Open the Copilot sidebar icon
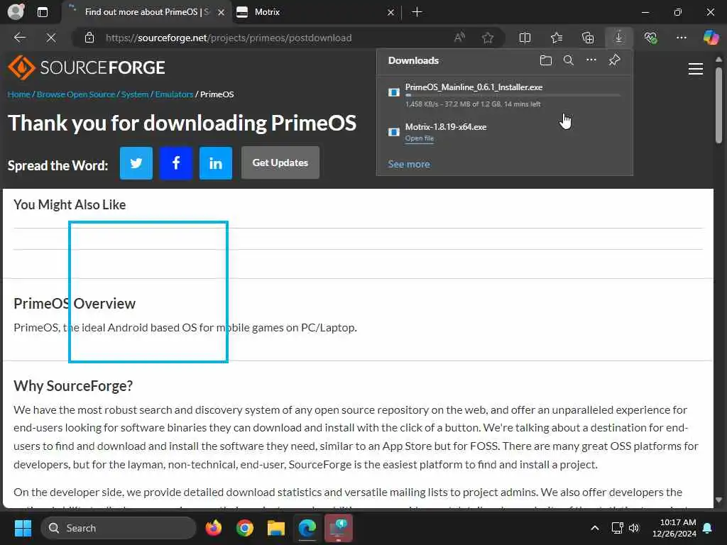This screenshot has height=545, width=727. (711, 38)
